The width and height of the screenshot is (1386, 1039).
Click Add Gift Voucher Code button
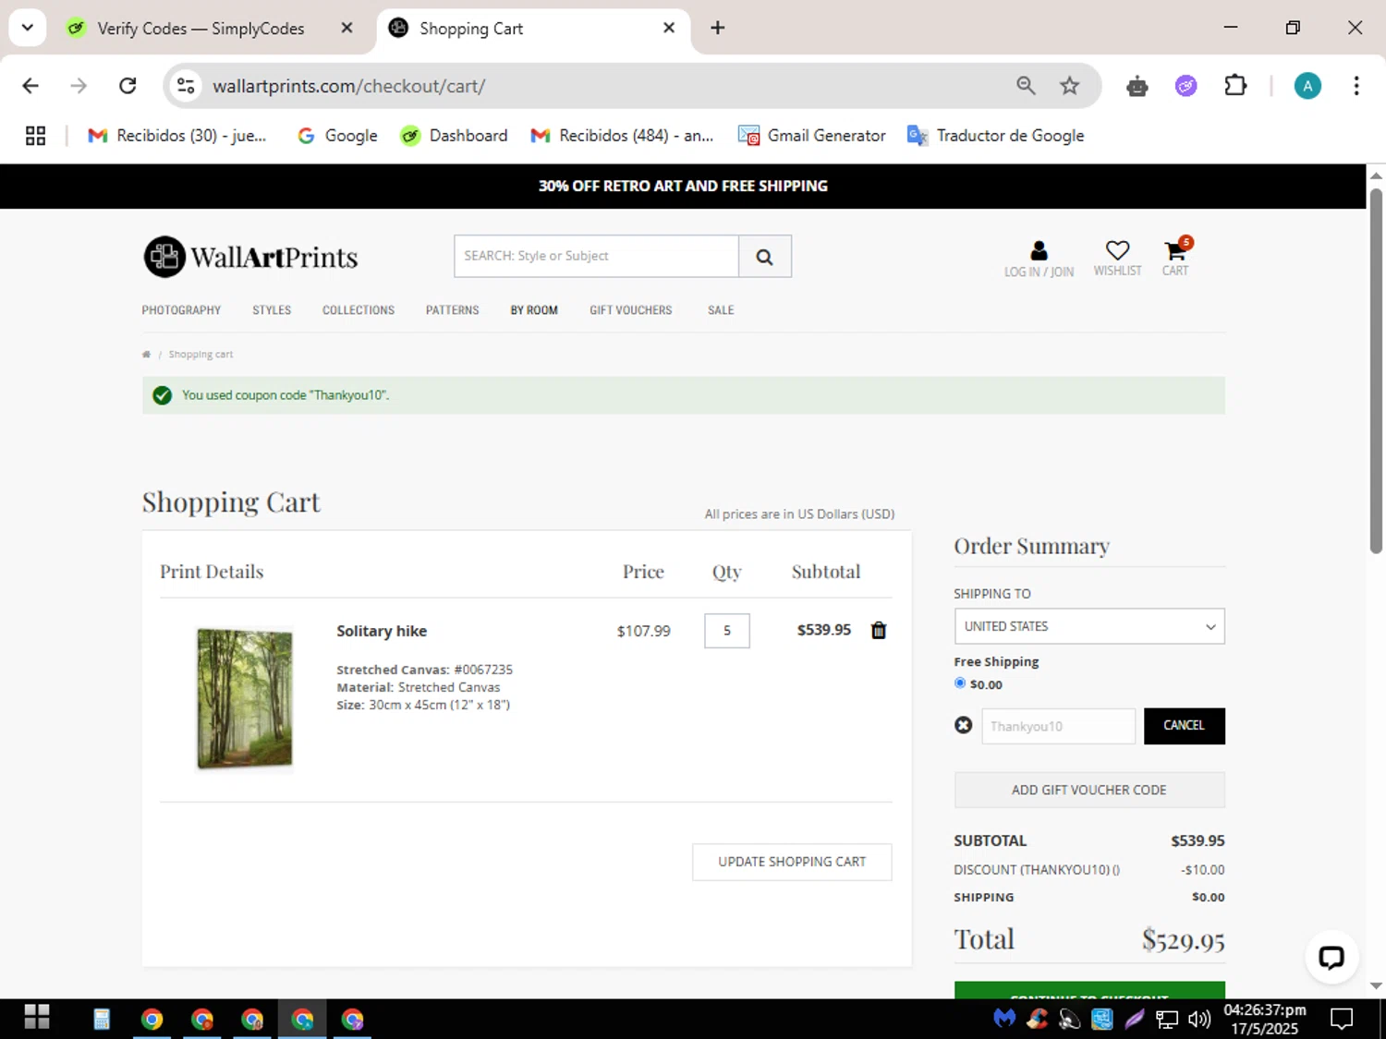point(1089,790)
